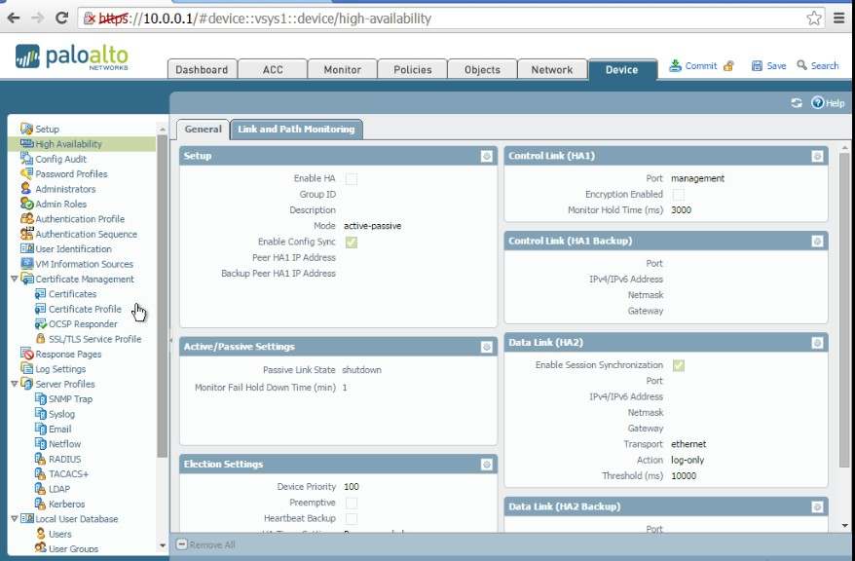Open Control Link (HA1) settings gear

(x=817, y=156)
